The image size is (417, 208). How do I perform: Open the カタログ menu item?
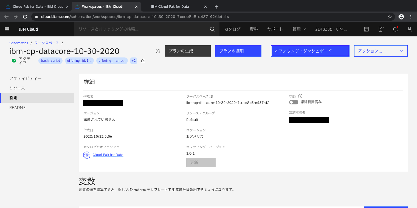tap(233, 29)
